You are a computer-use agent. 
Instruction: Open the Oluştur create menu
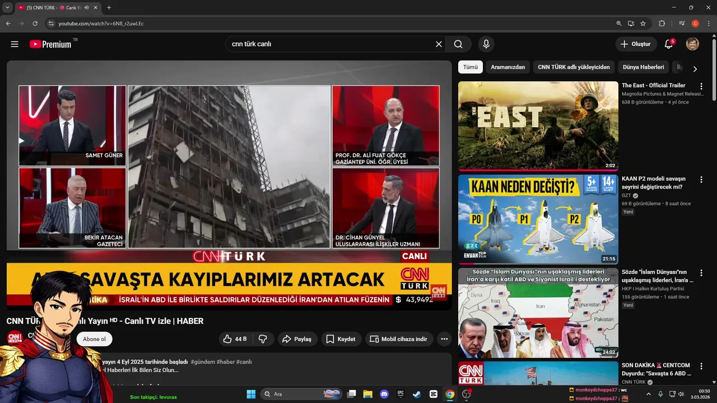[636, 44]
